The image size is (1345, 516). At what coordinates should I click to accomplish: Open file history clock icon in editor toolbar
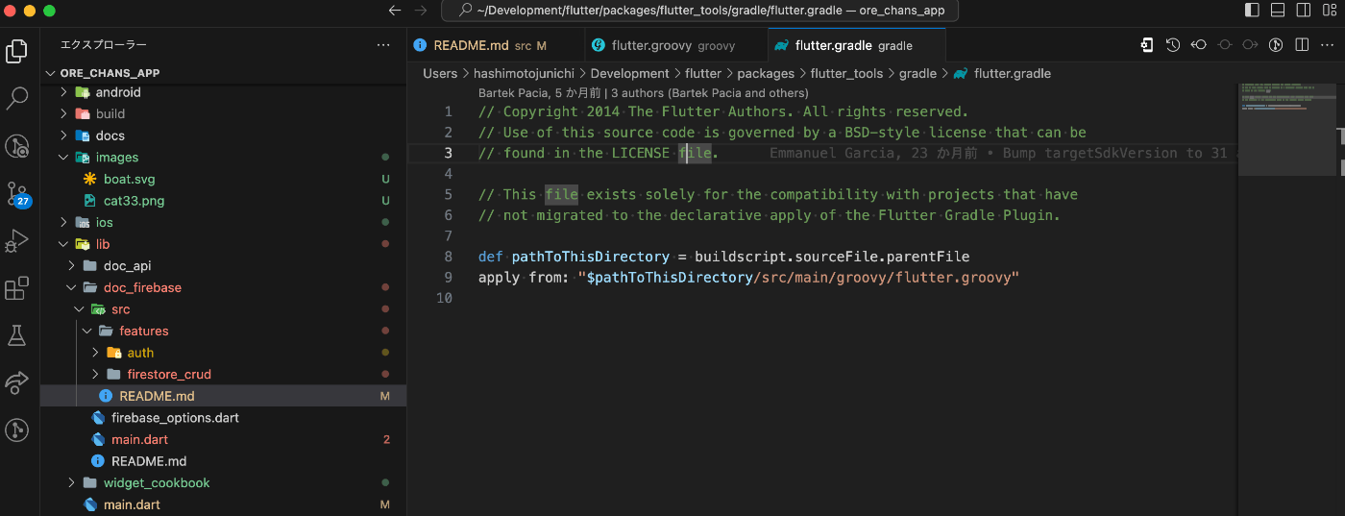1173,45
